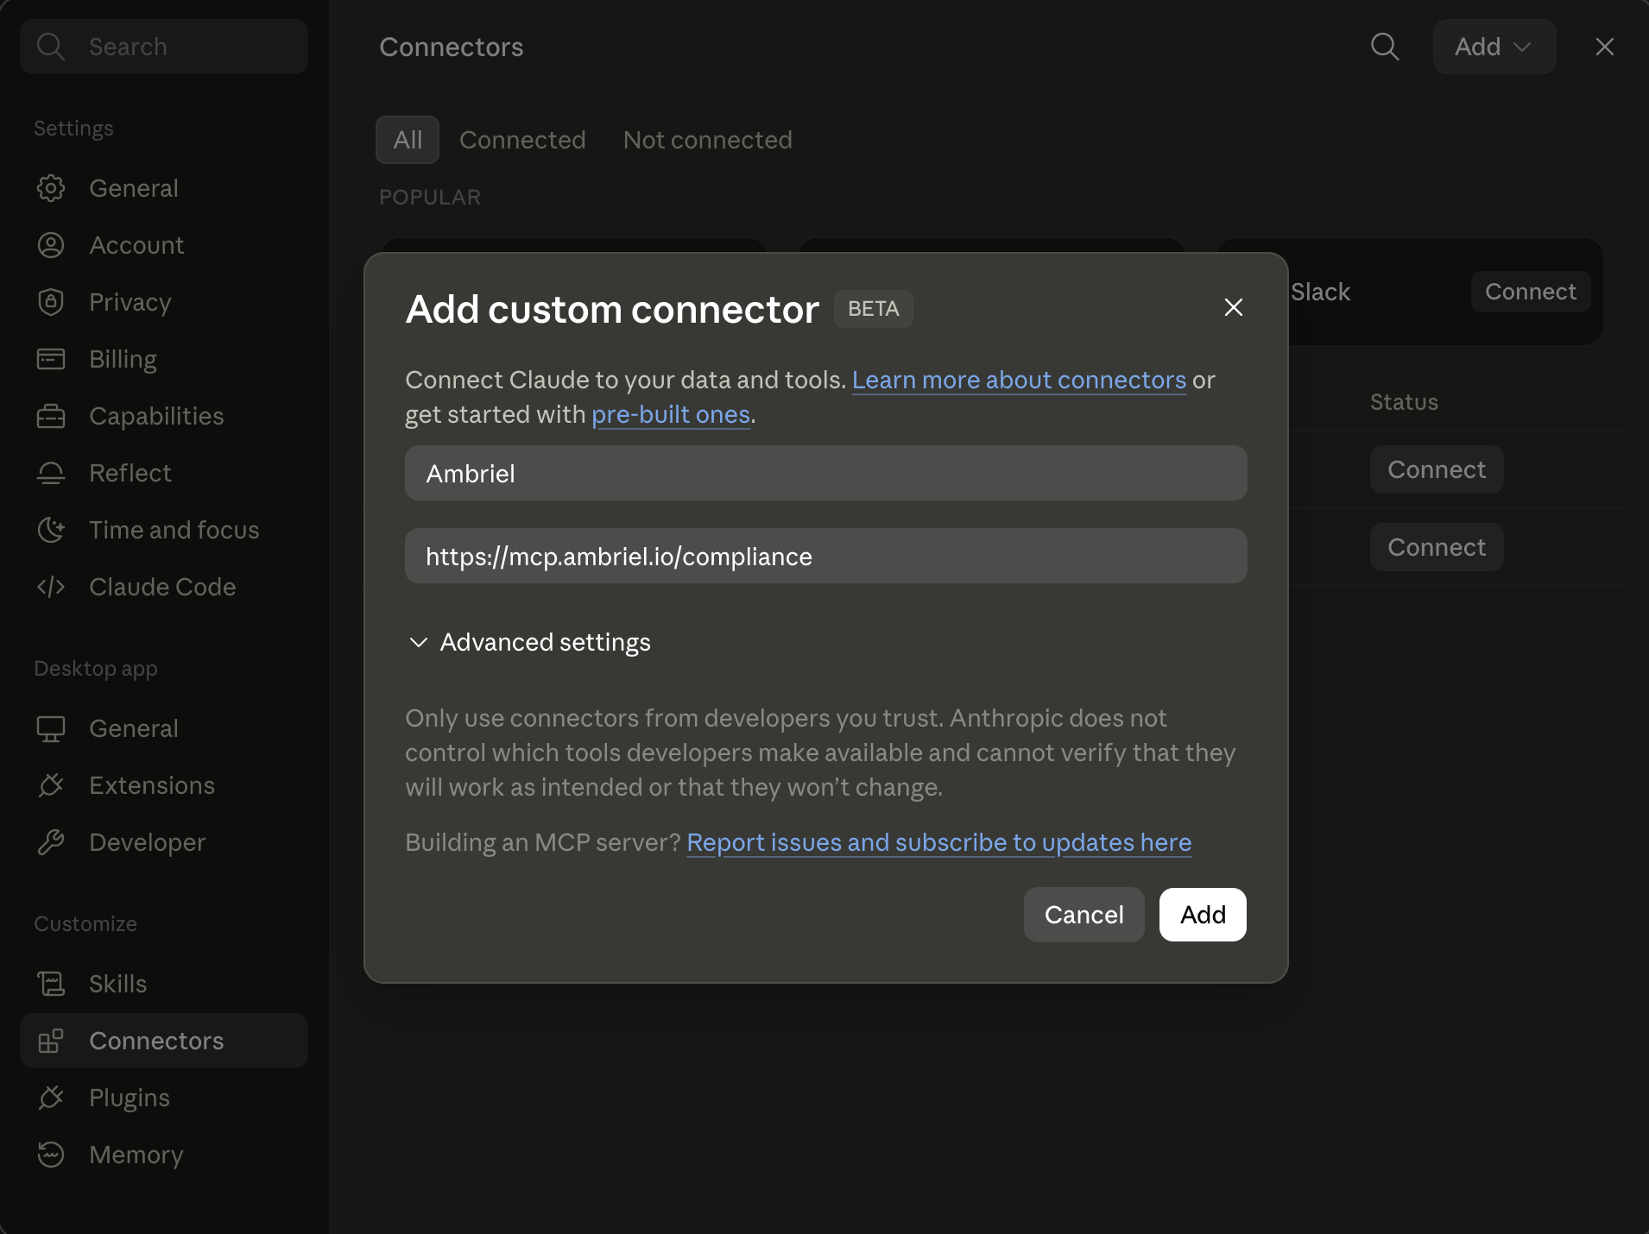Open Account settings person icon
This screenshot has width=1649, height=1234.
point(51,245)
